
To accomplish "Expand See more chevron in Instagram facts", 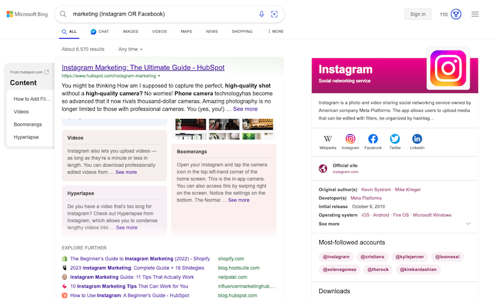I will (468, 224).
